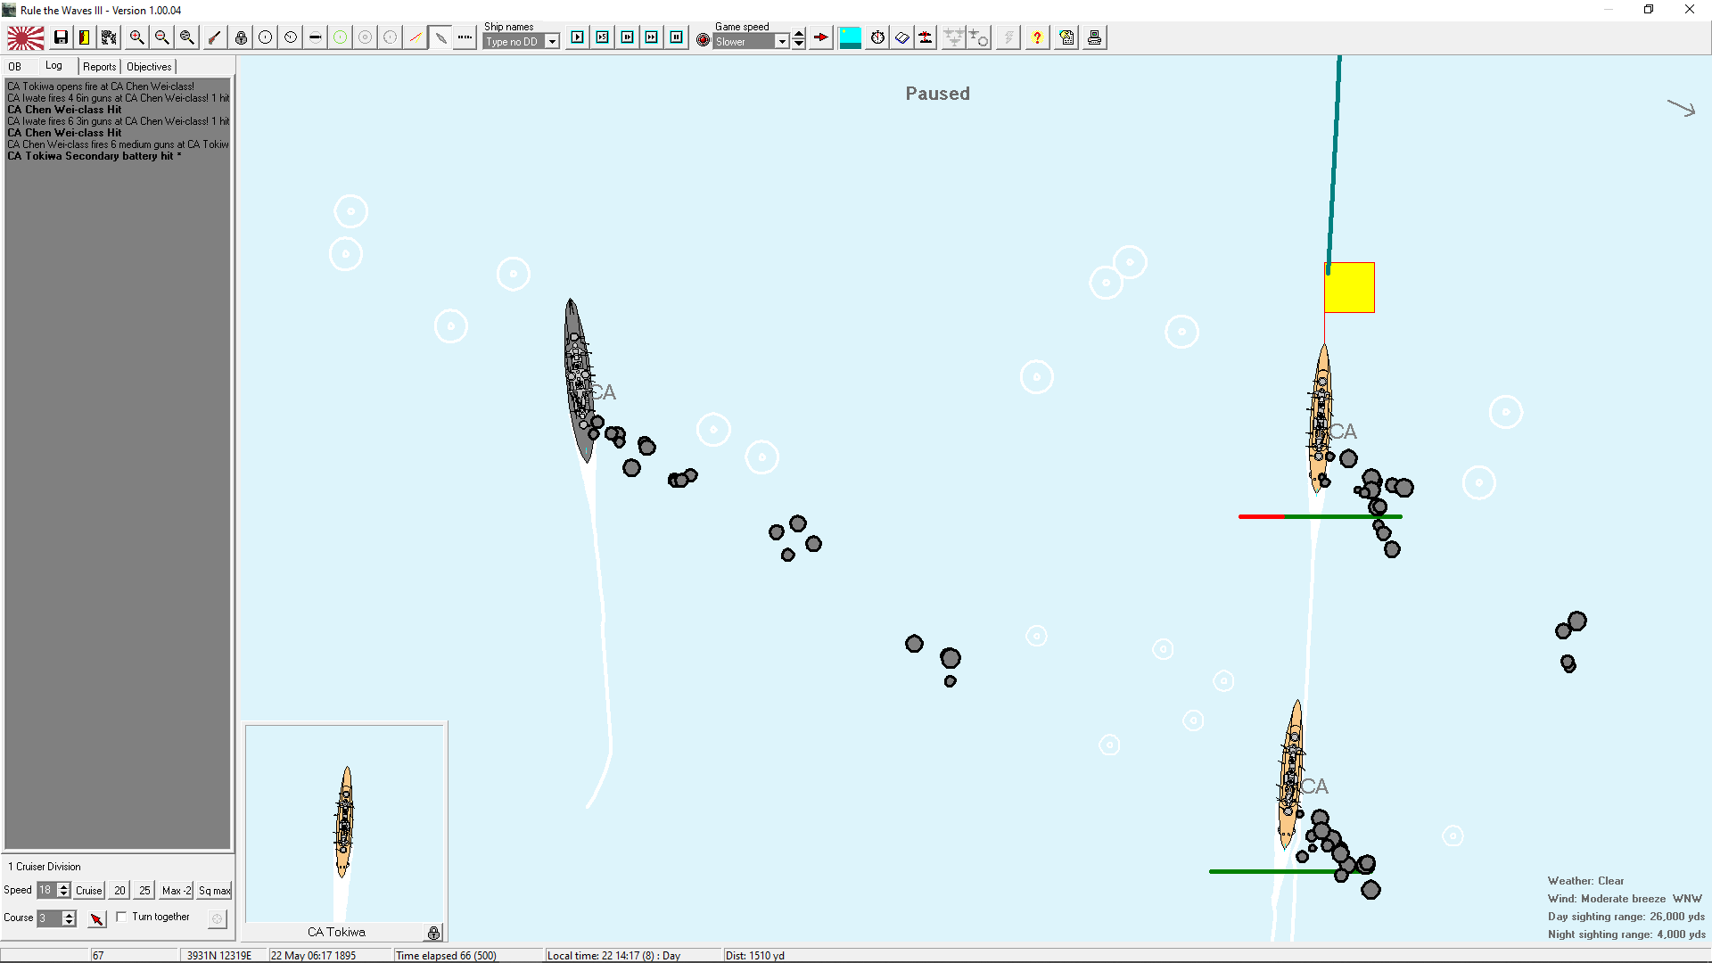The height and width of the screenshot is (963, 1712).
Task: Open the yellow question mark help icon
Action: click(1037, 37)
